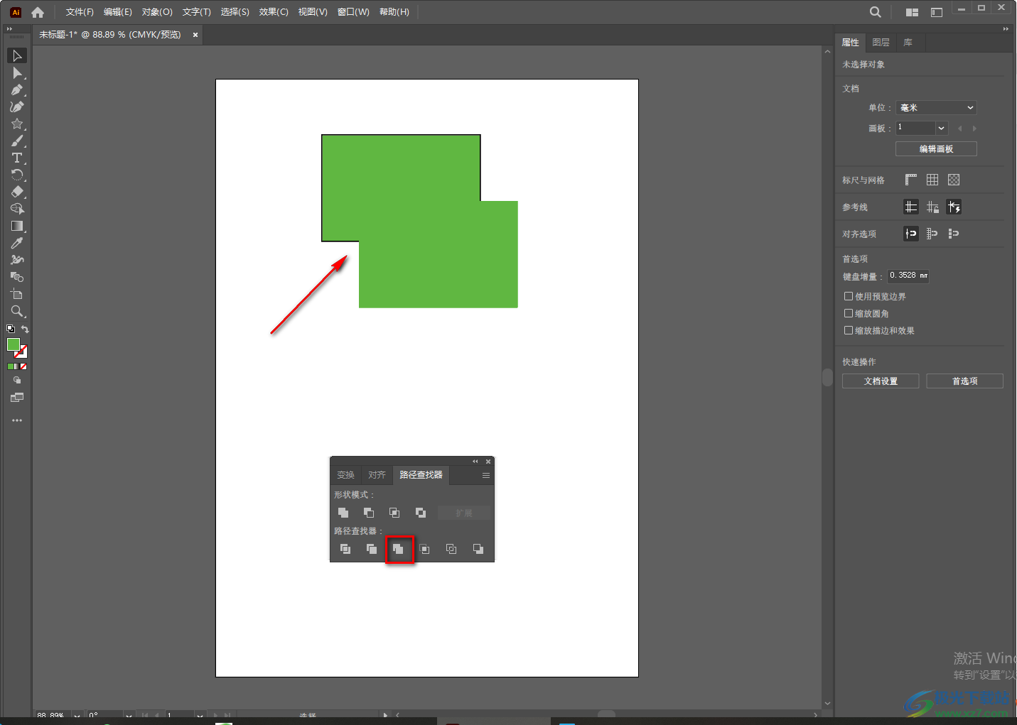
Task: Select the Paintbrush tool
Action: coord(17,141)
